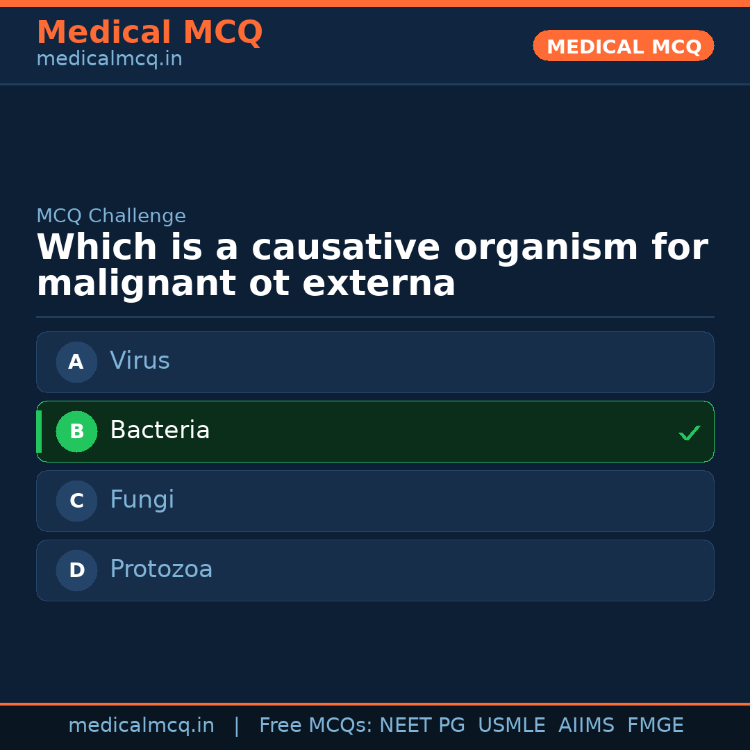This screenshot has height=750, width=750.
Task: Open the NEET PG section
Action: click(422, 725)
